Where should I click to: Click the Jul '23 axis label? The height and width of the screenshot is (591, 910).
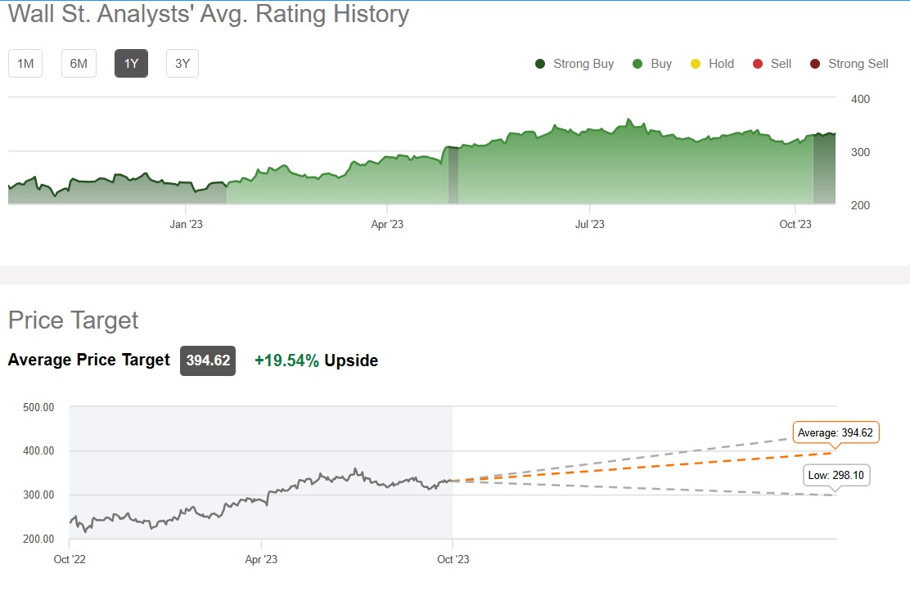[x=589, y=224]
